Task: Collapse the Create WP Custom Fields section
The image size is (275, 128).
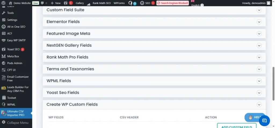Action: (259, 104)
